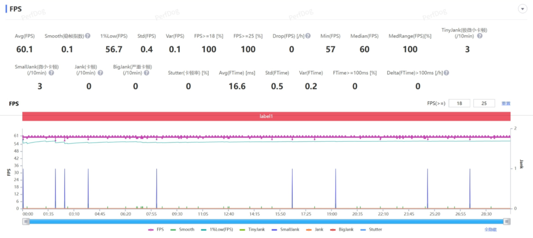Focus the FPS threshold field showing 25
This screenshot has height=238, width=533.
[x=484, y=103]
